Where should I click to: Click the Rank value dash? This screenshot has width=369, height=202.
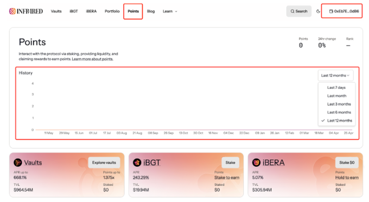pyautogui.click(x=348, y=45)
